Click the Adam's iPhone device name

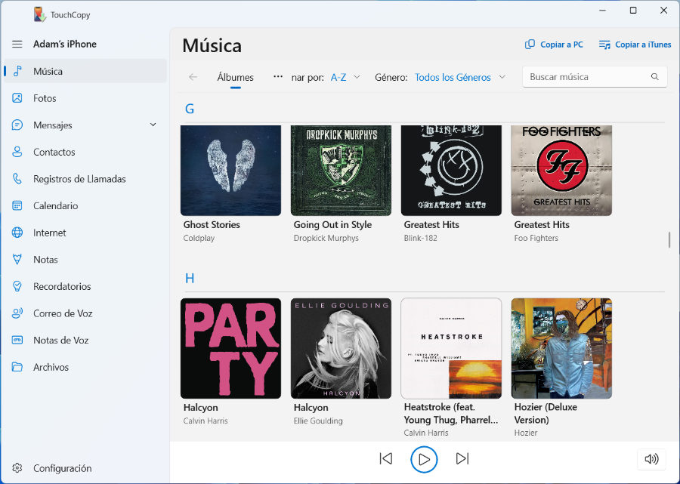click(65, 44)
